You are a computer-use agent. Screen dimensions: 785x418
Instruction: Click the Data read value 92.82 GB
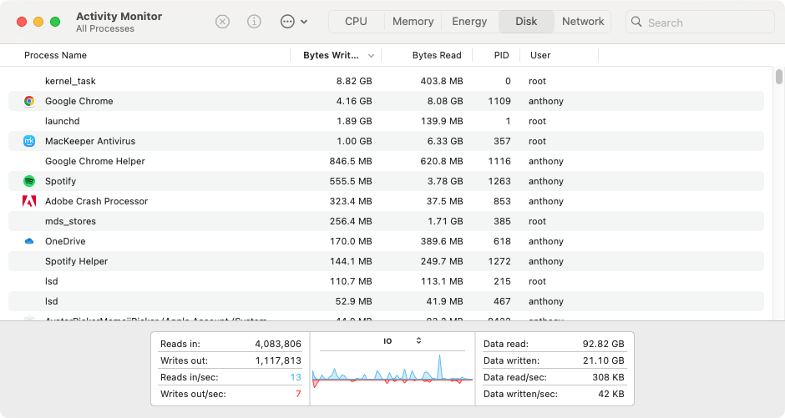click(603, 344)
